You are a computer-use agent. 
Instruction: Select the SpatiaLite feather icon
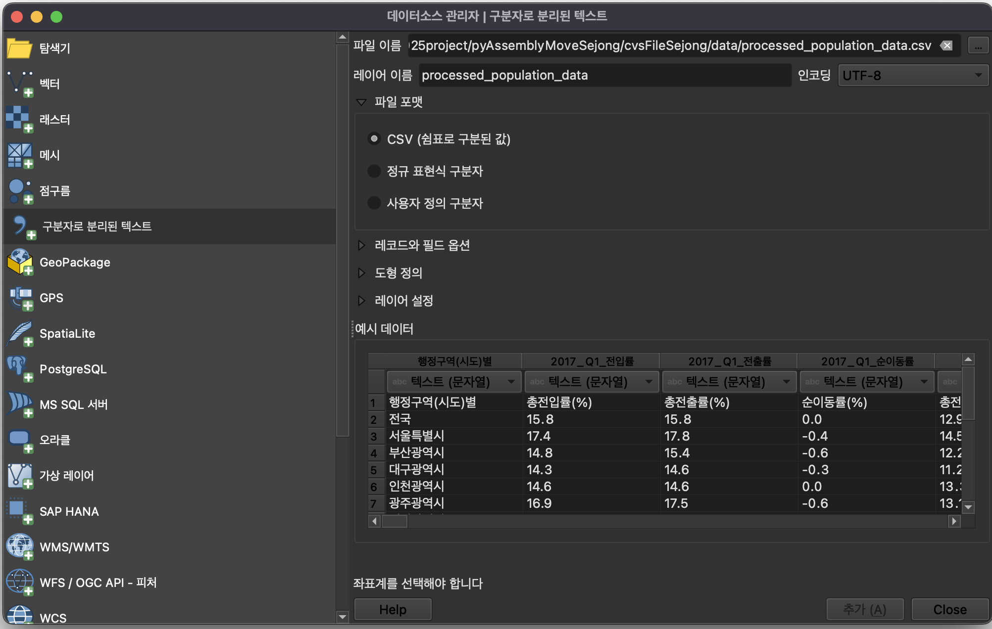(x=20, y=334)
